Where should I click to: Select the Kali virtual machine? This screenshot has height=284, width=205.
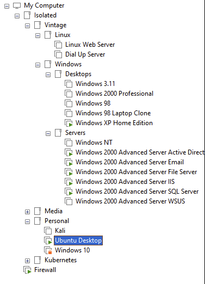pos(60,231)
